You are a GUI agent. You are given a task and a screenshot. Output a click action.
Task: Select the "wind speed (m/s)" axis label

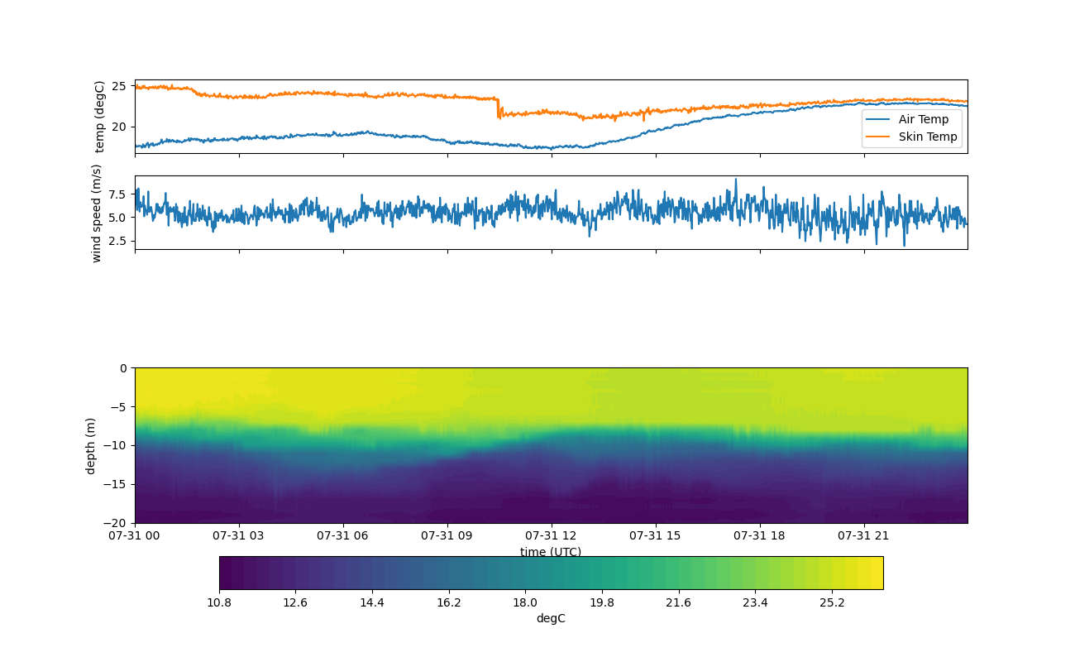(97, 213)
